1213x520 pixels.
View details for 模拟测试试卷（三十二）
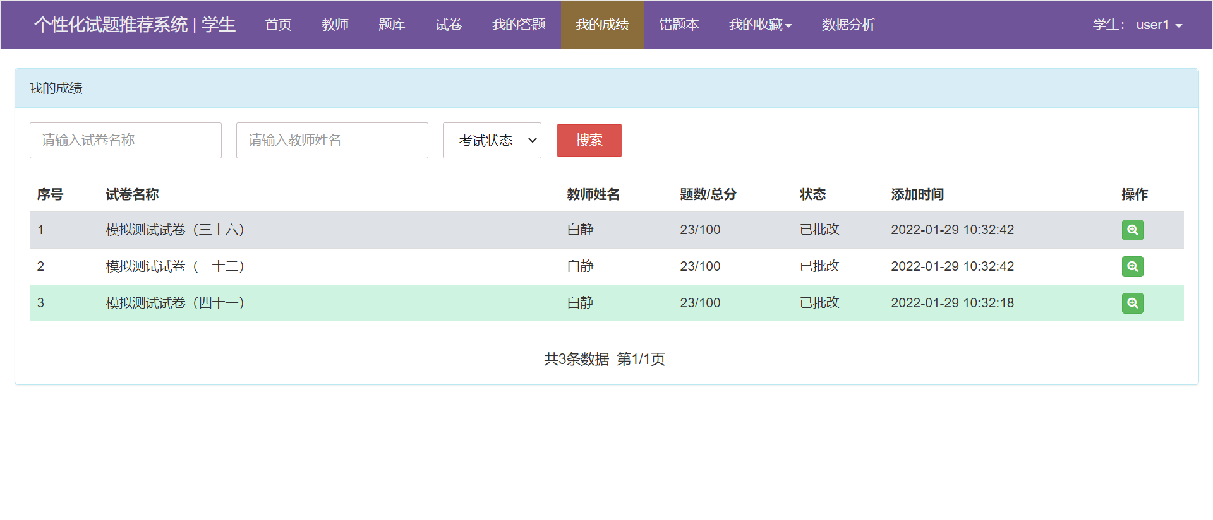click(1132, 266)
